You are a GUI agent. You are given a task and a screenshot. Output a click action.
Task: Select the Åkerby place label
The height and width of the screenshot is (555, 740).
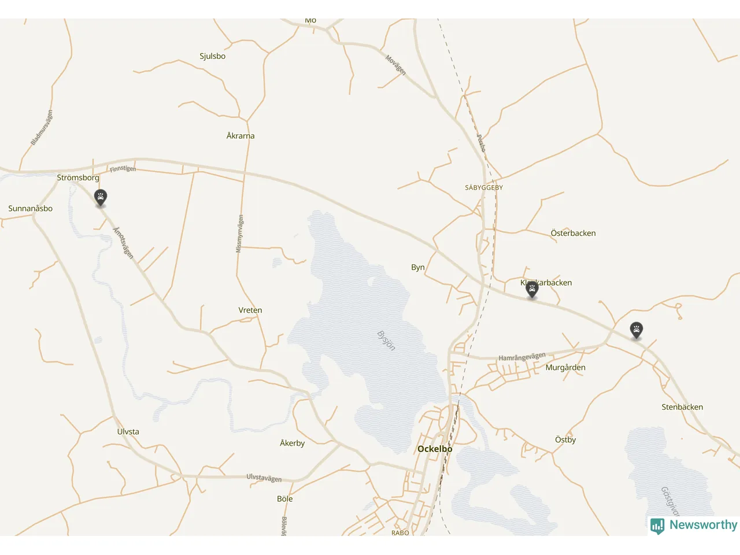292,443
